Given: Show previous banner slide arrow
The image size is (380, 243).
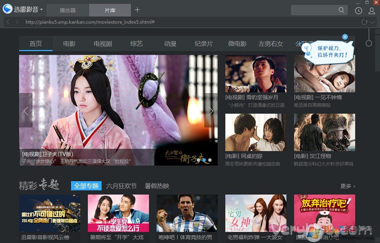Looking at the screenshot, I should (x=26, y=111).
